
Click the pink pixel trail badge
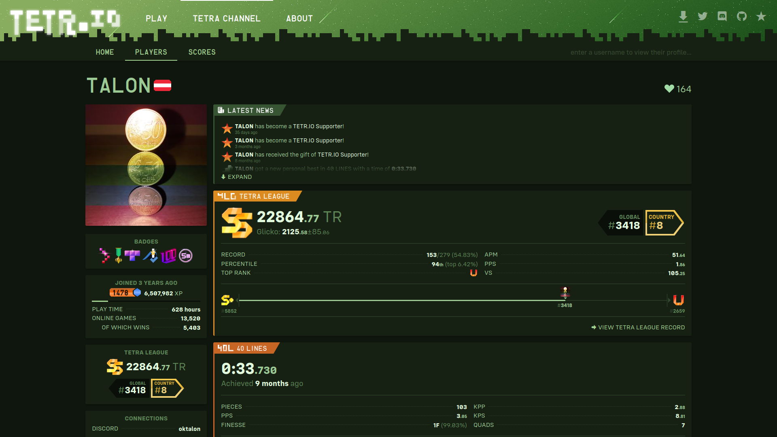click(x=105, y=256)
